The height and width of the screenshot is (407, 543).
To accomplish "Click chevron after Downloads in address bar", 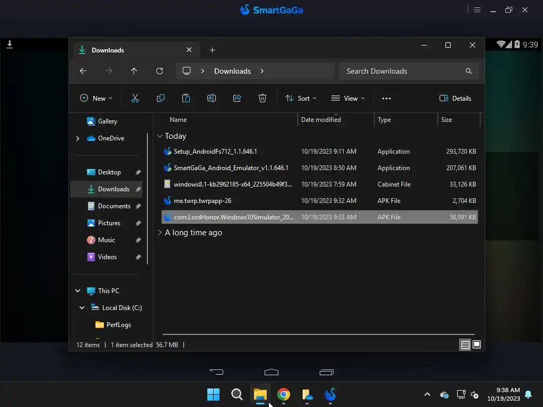I will tap(262, 71).
